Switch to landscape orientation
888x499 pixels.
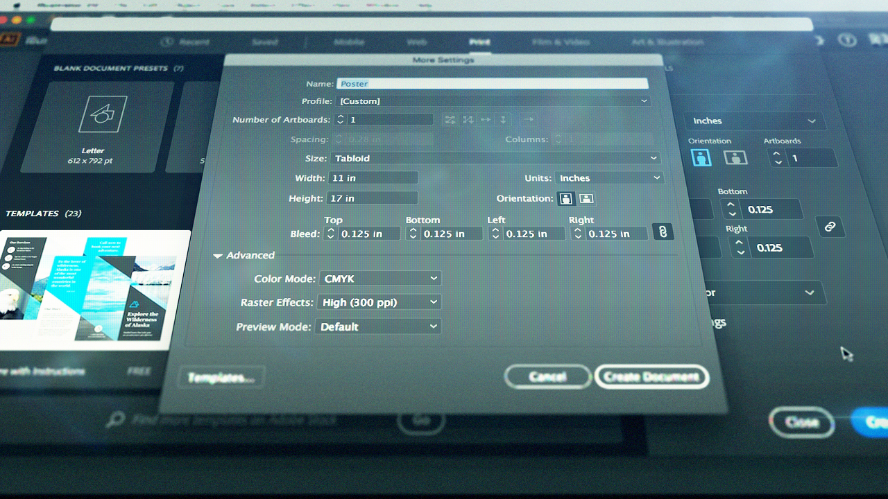(x=586, y=199)
